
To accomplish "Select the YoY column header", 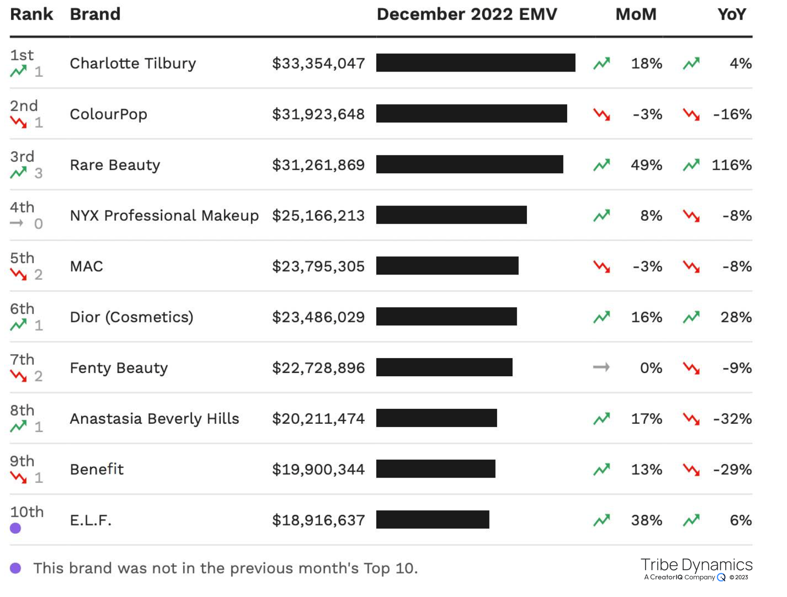I will [732, 14].
